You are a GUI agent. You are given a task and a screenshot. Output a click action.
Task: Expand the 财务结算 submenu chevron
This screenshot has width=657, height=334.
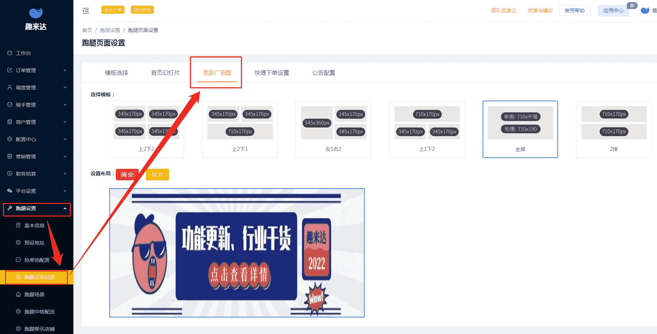point(65,173)
